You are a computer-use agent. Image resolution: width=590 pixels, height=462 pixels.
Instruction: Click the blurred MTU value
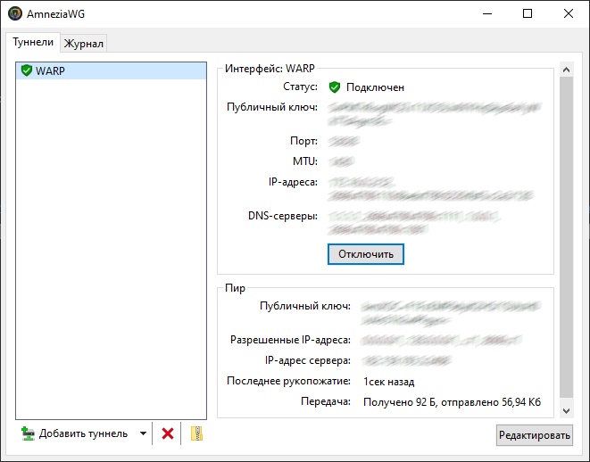(x=341, y=161)
